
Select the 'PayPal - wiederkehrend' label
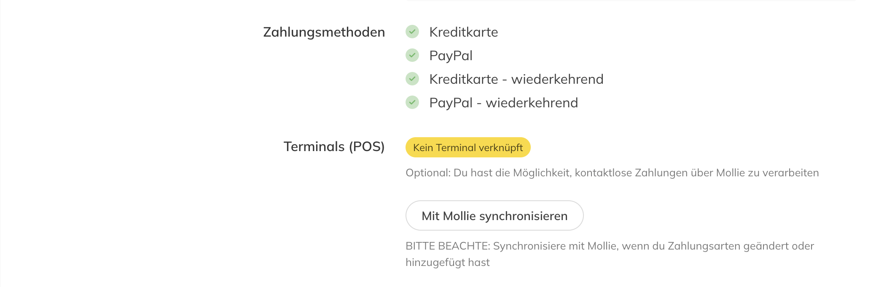[x=503, y=103]
